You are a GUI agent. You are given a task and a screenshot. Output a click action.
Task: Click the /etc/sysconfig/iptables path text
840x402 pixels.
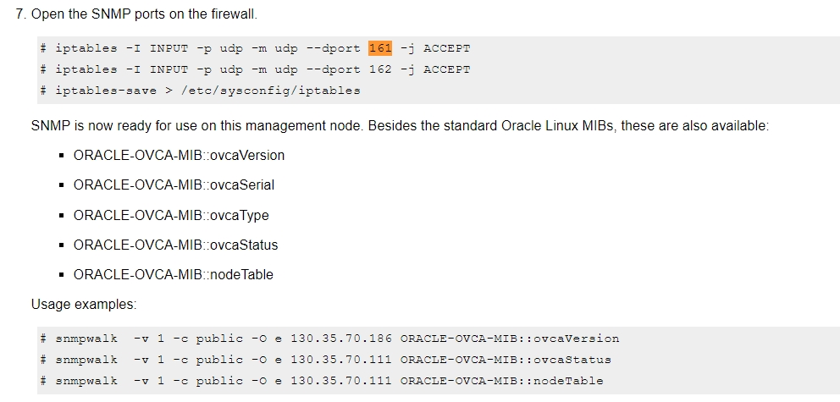(270, 91)
